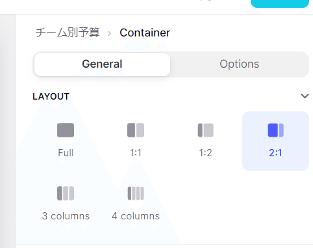Select the Full width layout icon
The width and height of the screenshot is (313, 248).
coord(66,130)
